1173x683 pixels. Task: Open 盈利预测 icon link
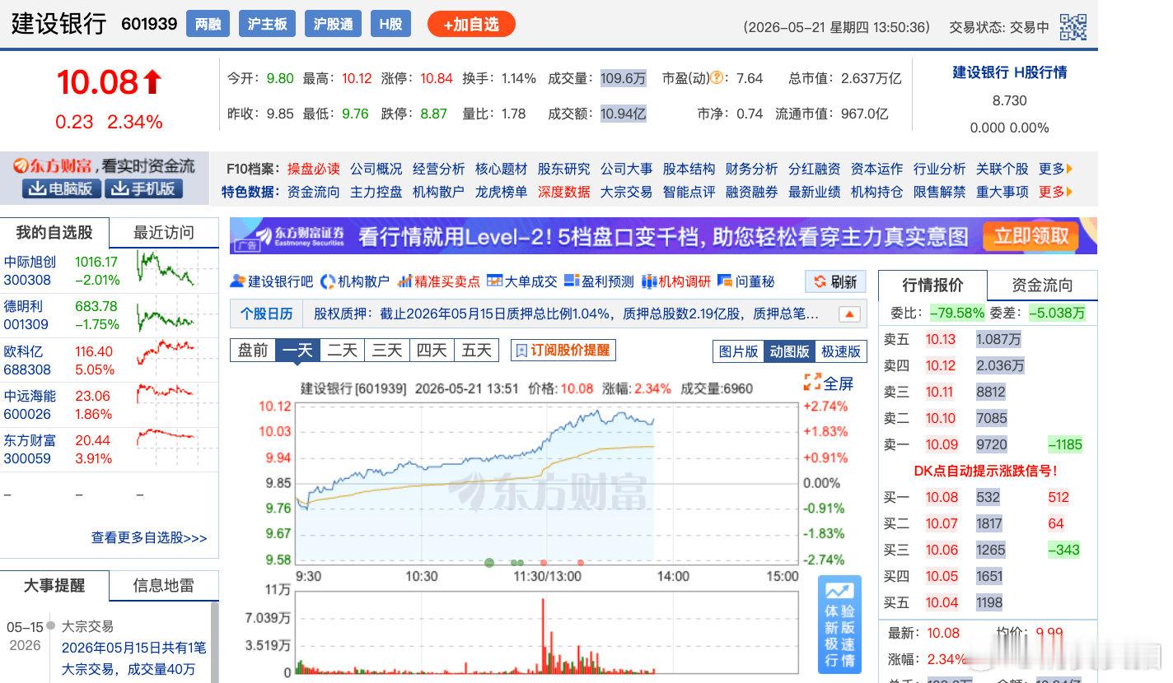(x=599, y=281)
